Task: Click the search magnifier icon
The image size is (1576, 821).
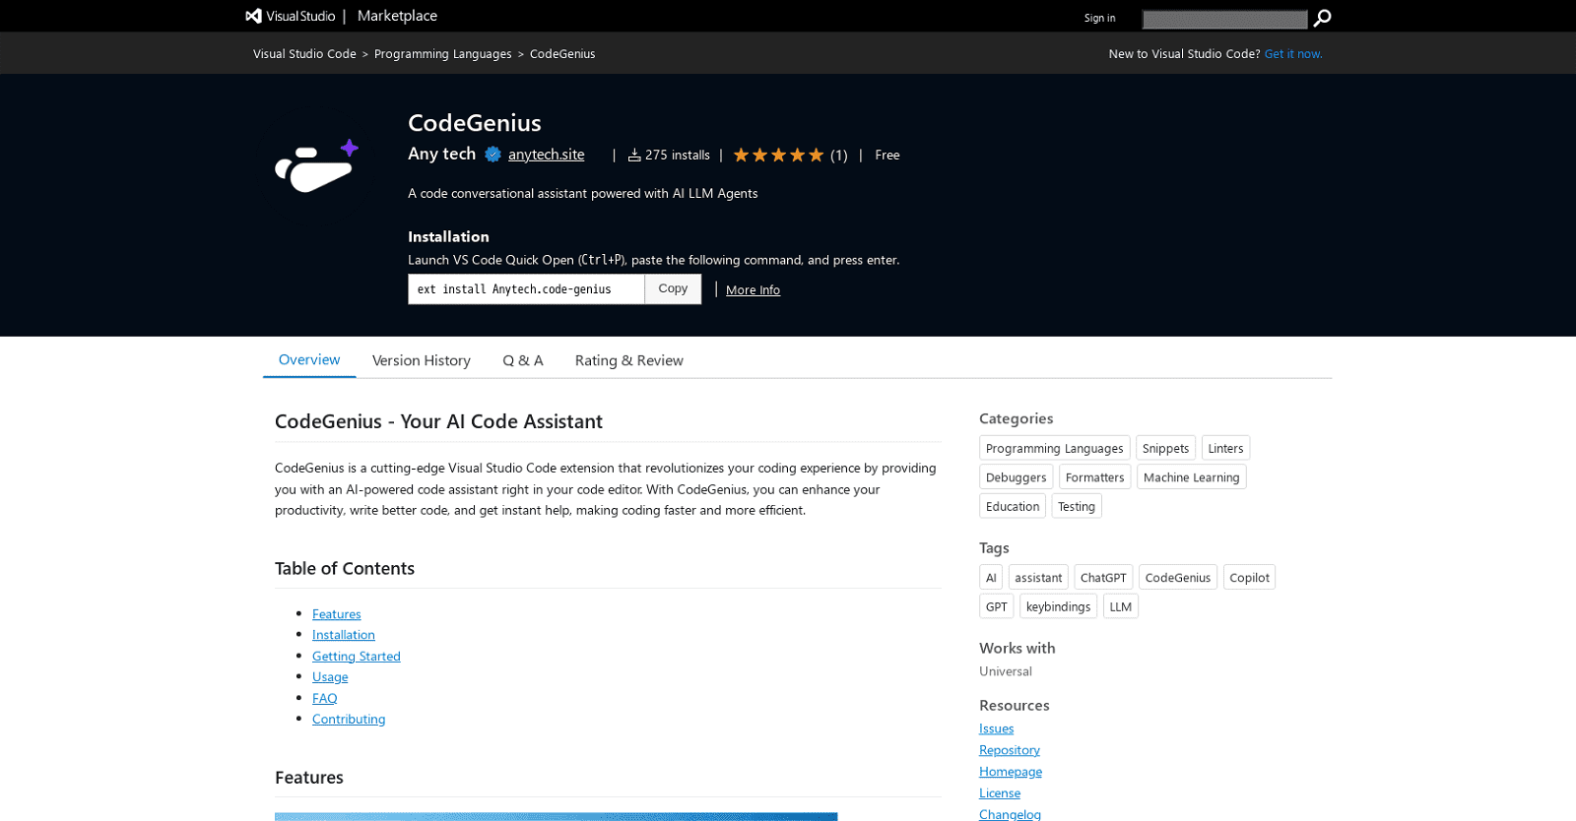Action: [1322, 18]
